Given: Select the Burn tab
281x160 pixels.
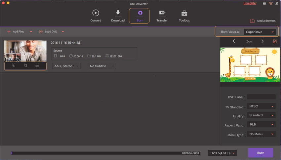Looking at the screenshot, I should pos(139,16).
